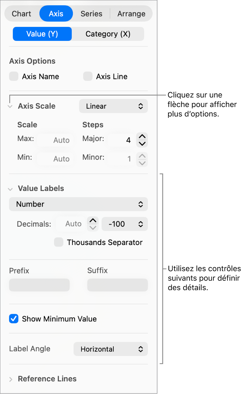Open the Linear axis scale dropdown
This screenshot has width=247, height=394.
click(x=113, y=106)
